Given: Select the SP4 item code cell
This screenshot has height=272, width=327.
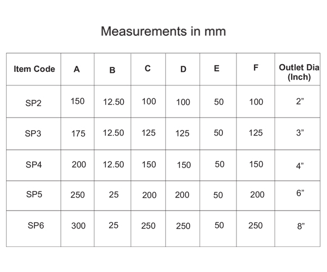Looking at the screenshot, I should tap(34, 165).
